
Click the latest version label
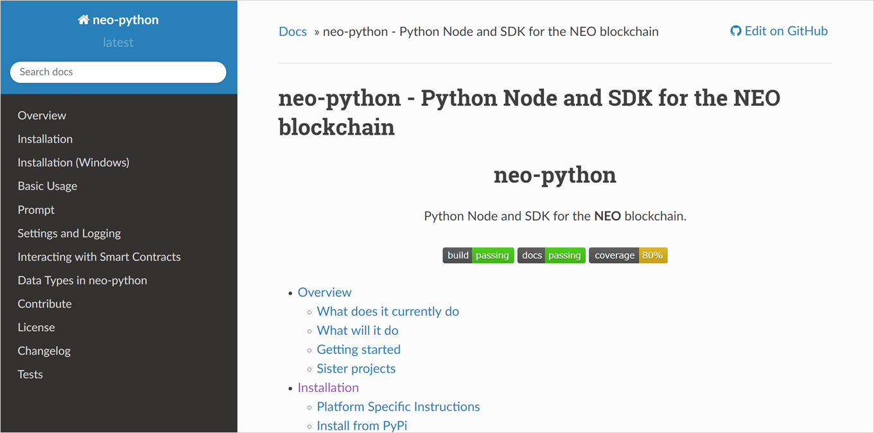(x=118, y=42)
